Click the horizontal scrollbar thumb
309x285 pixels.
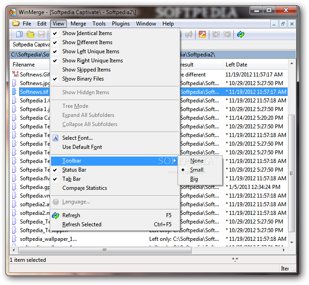[105, 250]
